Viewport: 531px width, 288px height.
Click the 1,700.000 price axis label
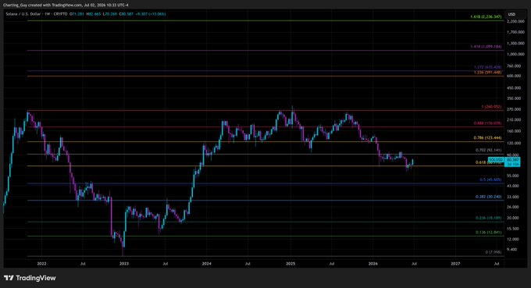pos(515,32)
